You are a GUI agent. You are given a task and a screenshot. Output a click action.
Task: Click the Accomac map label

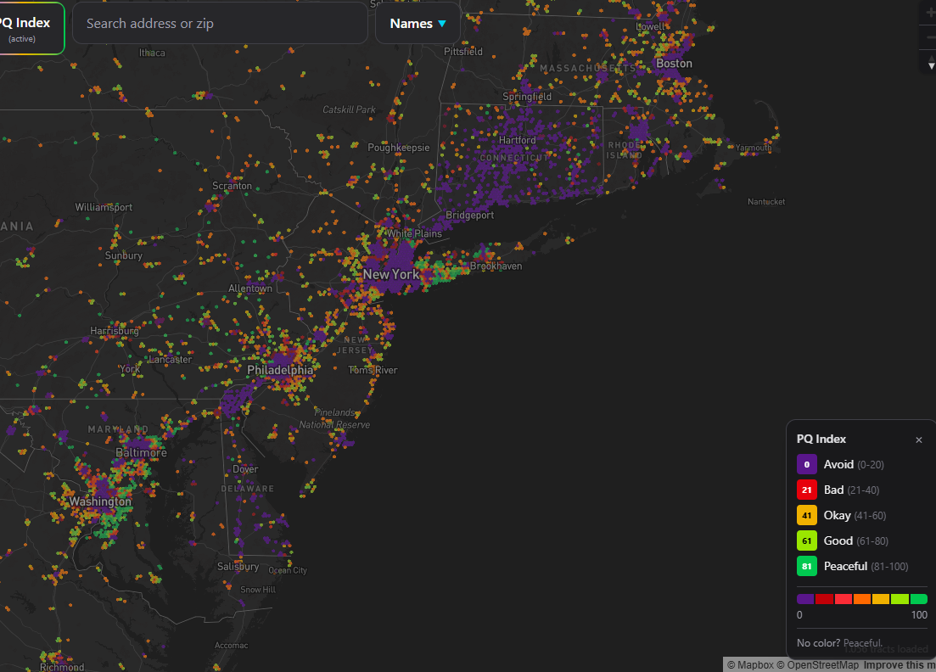click(x=231, y=645)
